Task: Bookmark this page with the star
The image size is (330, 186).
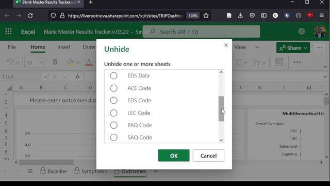Action: tap(206, 16)
